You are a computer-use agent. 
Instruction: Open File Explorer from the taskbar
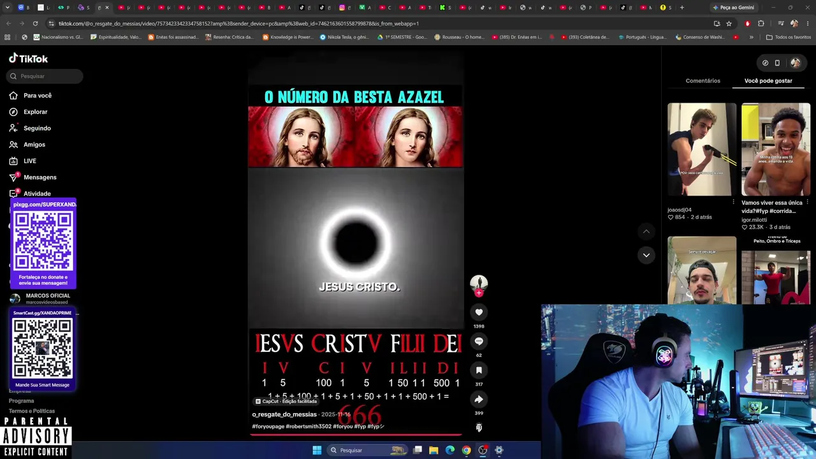pos(433,450)
